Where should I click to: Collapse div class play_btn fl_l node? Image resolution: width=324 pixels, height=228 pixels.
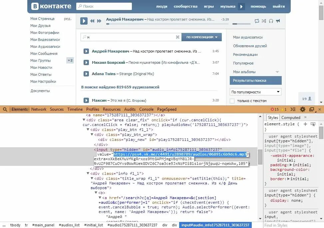pos(88,130)
